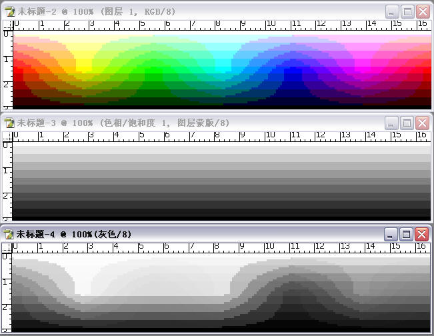Close the 未标题-3 window

(422, 123)
